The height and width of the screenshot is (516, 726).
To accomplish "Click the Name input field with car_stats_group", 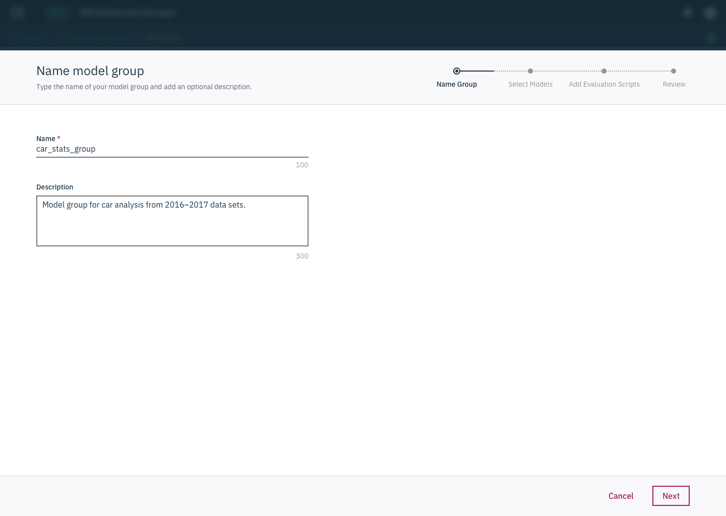I will [172, 149].
